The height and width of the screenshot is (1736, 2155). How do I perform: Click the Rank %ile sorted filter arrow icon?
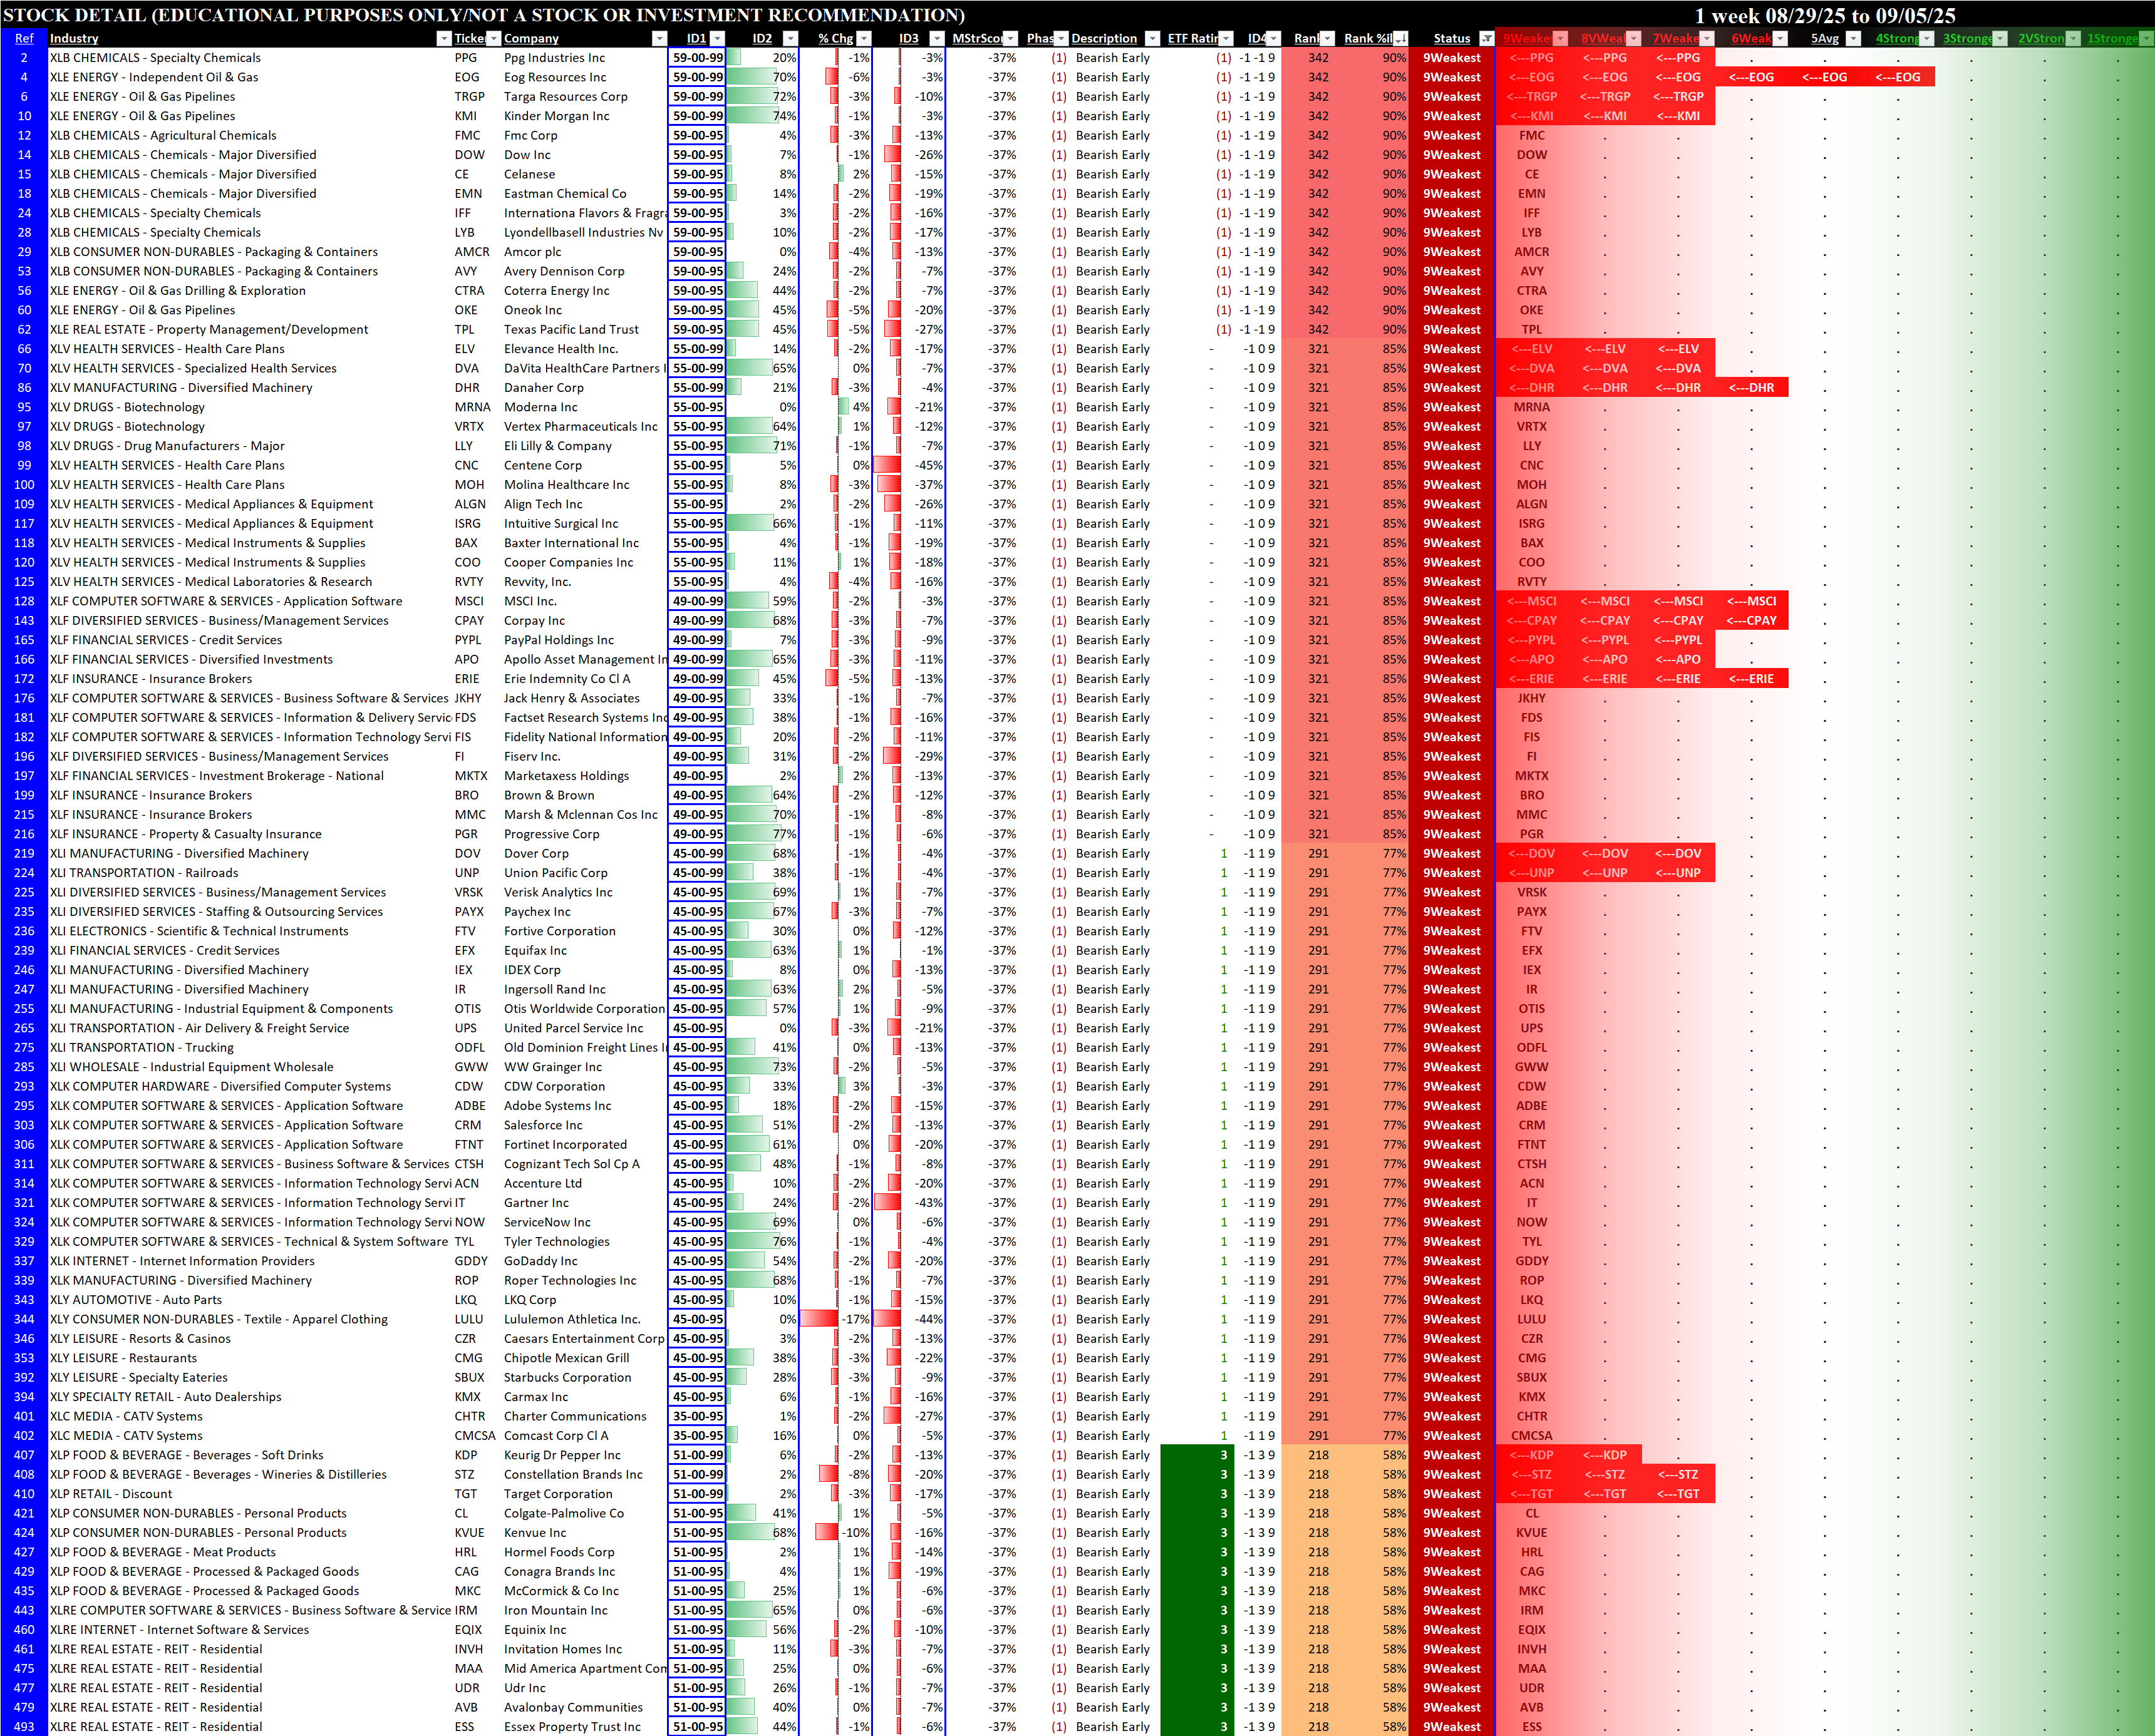pyautogui.click(x=1400, y=38)
